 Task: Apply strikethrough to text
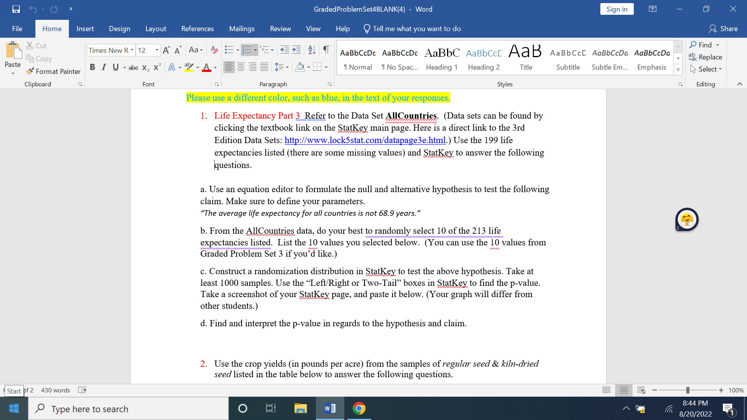[x=133, y=67]
